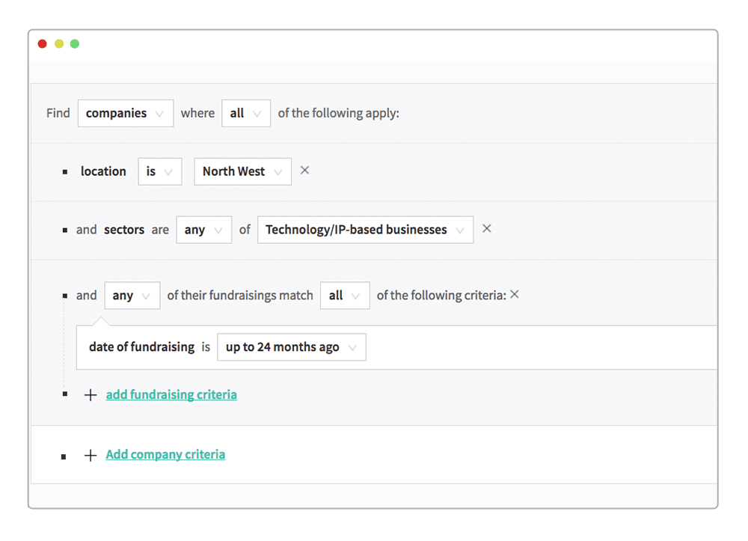The width and height of the screenshot is (748, 541).
Task: Open the location is operator dropdown
Action: point(160,171)
